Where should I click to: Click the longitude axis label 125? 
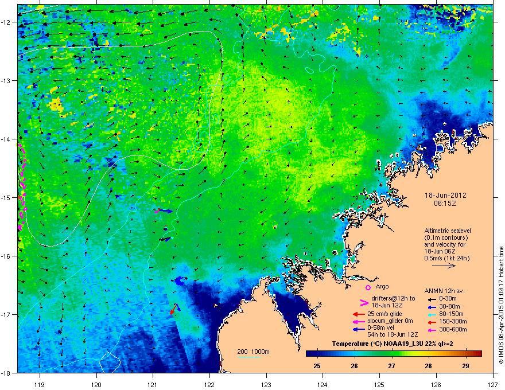[379, 384]
